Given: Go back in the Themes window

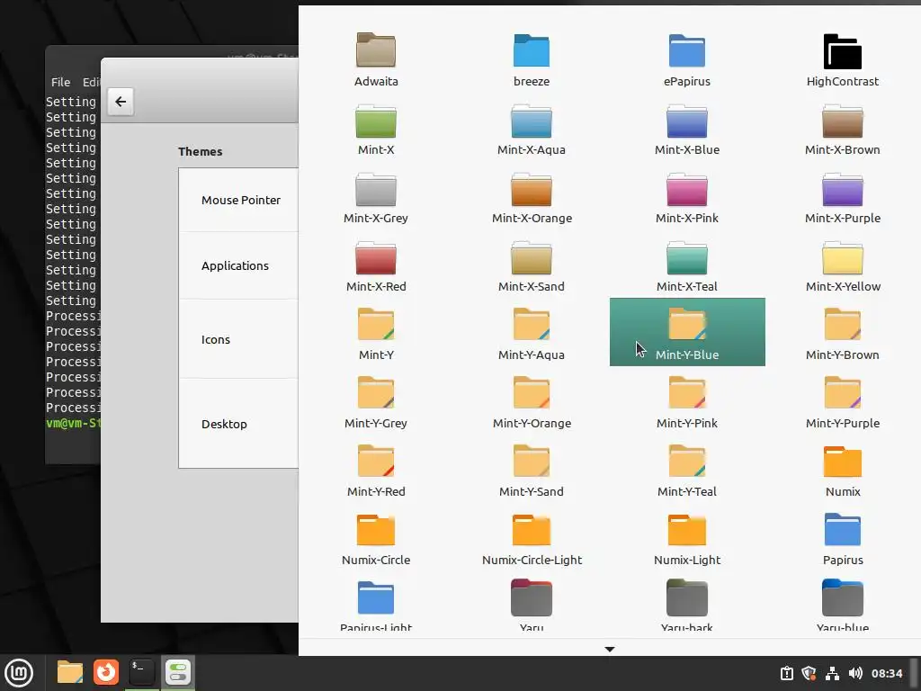Looking at the screenshot, I should [121, 102].
